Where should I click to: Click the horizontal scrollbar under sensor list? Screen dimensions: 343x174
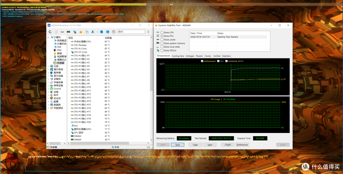tap(100, 143)
